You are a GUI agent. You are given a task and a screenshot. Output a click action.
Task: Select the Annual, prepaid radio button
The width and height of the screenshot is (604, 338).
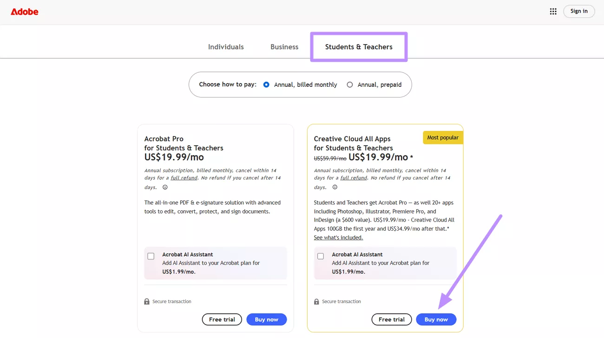[x=349, y=84]
